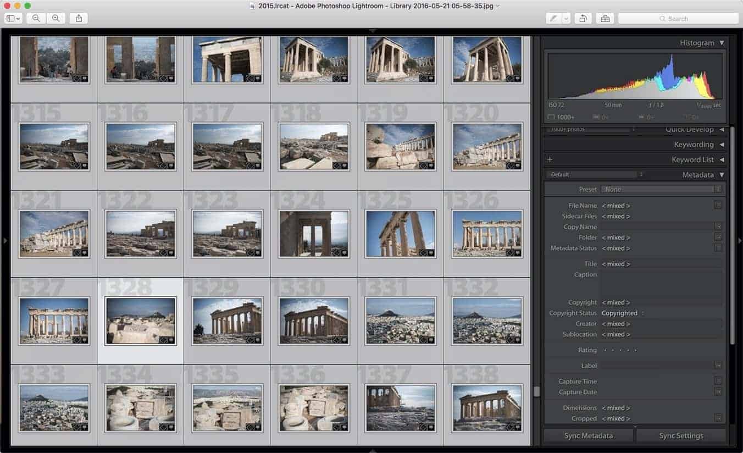Collapse the Histogram panel triangle
This screenshot has height=453, width=743.
coord(722,43)
